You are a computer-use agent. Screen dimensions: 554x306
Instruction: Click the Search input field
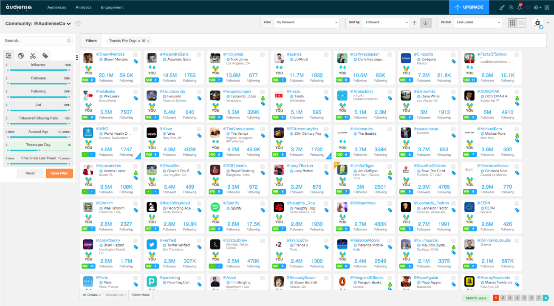click(x=37, y=41)
